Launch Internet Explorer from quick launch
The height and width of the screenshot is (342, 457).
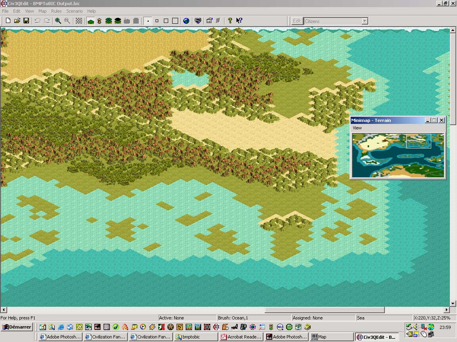pyautogui.click(x=61, y=327)
